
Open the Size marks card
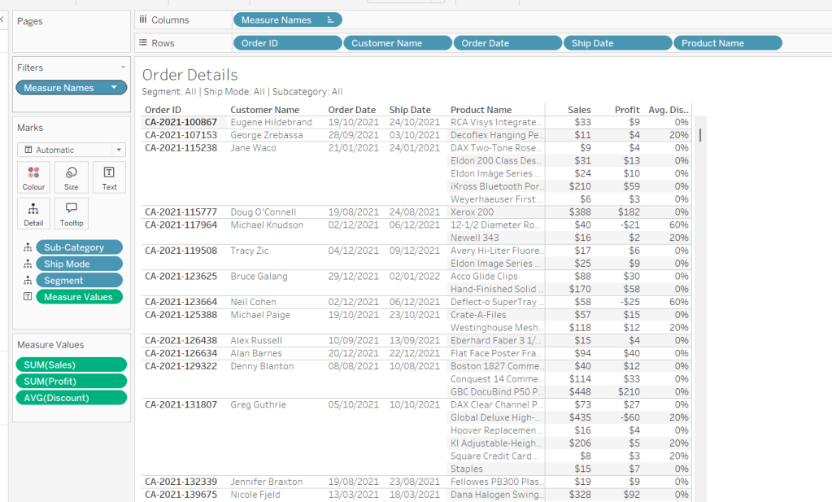(72, 177)
